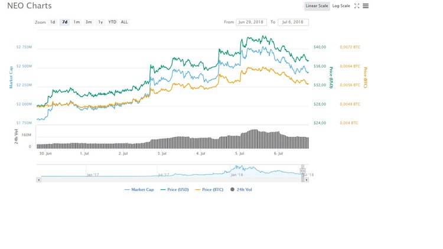Click the To date field Jul 6, 2018
Screen dimensions: 443x249
coord(293,22)
